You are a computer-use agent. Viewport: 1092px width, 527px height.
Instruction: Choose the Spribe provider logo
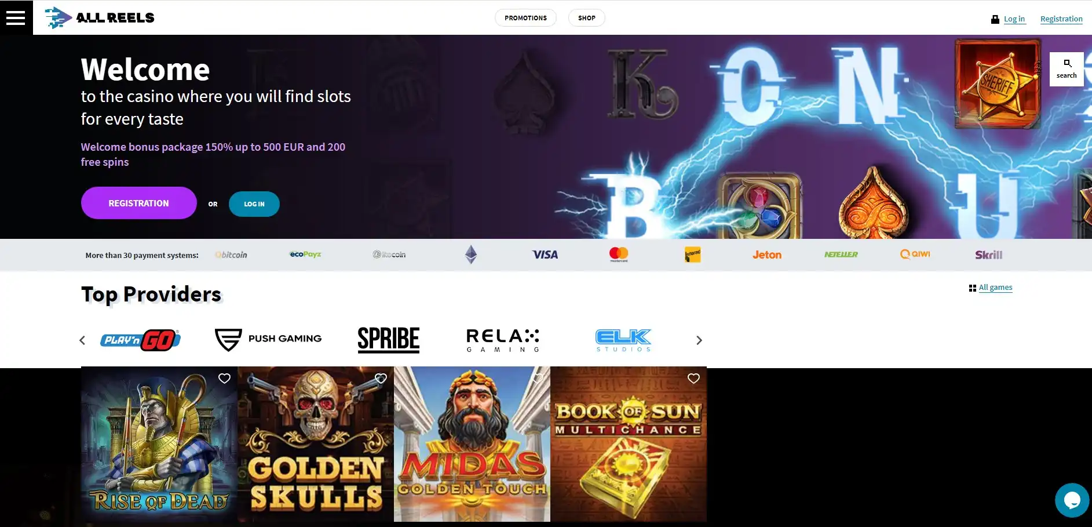(388, 340)
